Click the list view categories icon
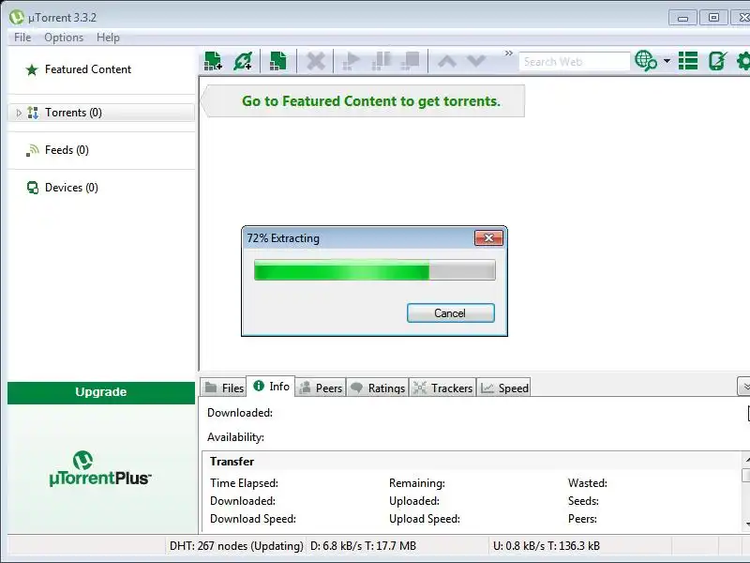750x563 pixels. coord(688,61)
